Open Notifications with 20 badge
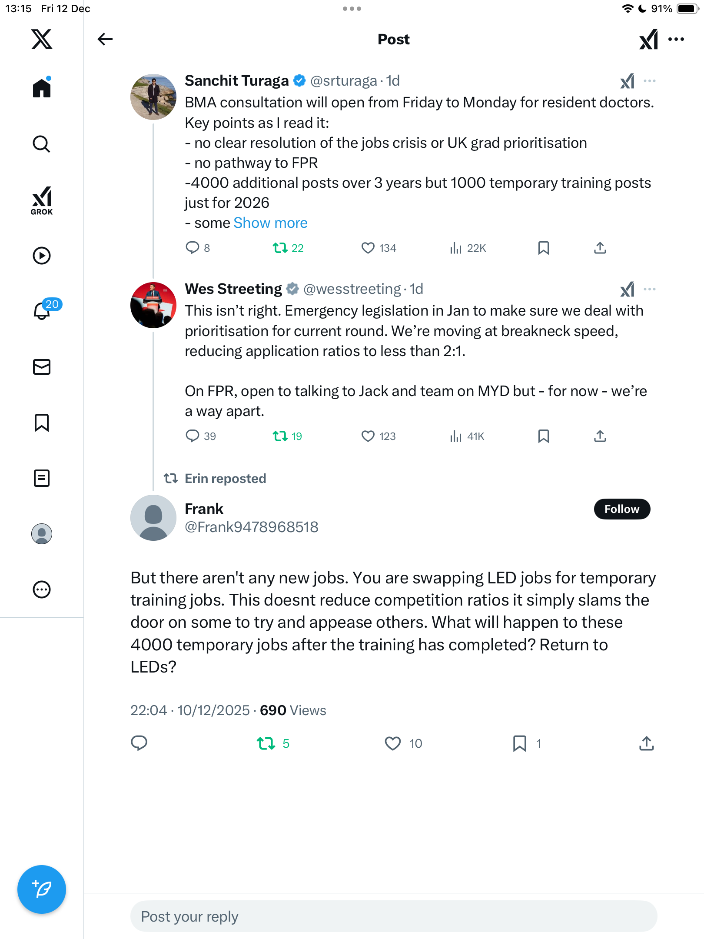Image resolution: width=704 pixels, height=939 pixels. point(43,310)
